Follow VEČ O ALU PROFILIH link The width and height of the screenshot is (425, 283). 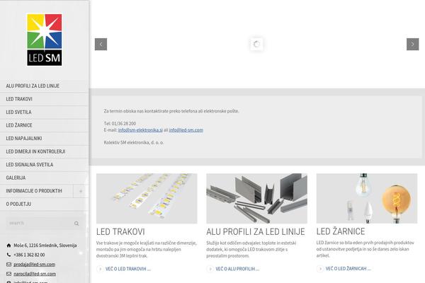point(237,269)
